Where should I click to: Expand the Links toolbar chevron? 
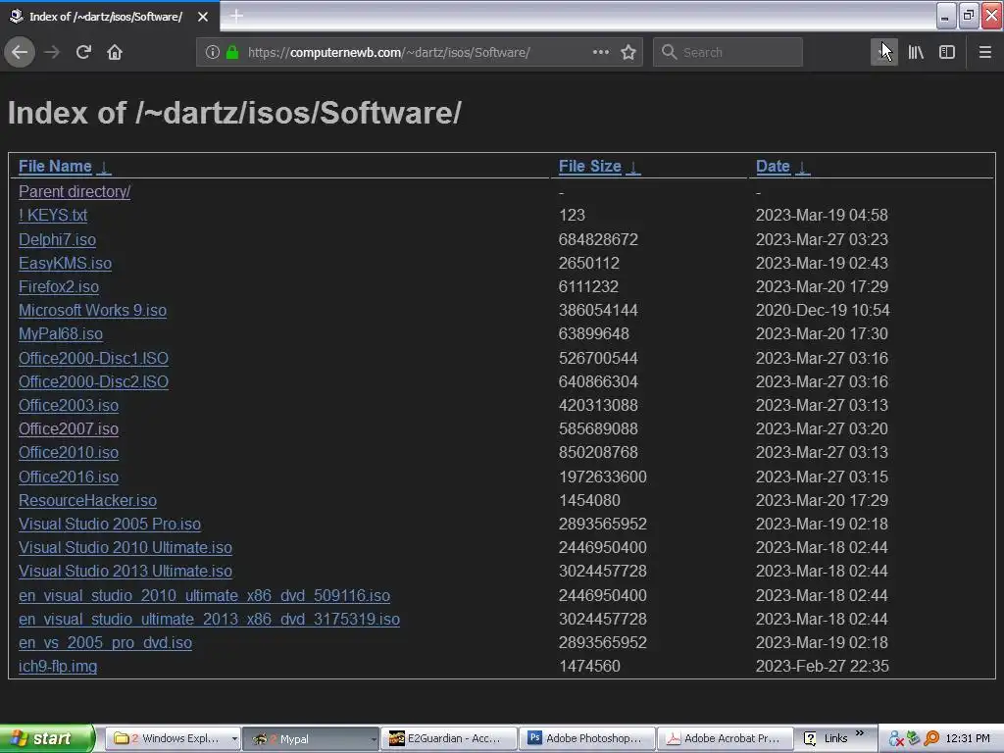860,733
